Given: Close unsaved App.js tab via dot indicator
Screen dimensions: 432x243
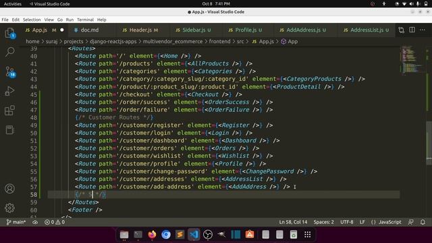Looking at the screenshot, I should pyautogui.click(x=62, y=30).
